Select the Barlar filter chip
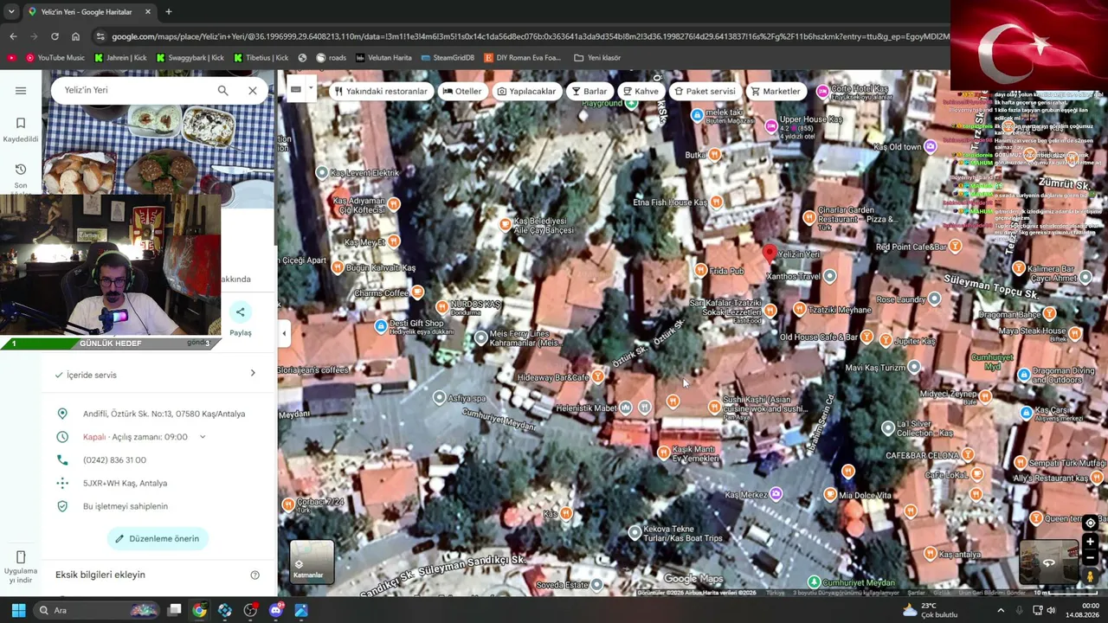Viewport: 1108px width, 623px height. [589, 91]
